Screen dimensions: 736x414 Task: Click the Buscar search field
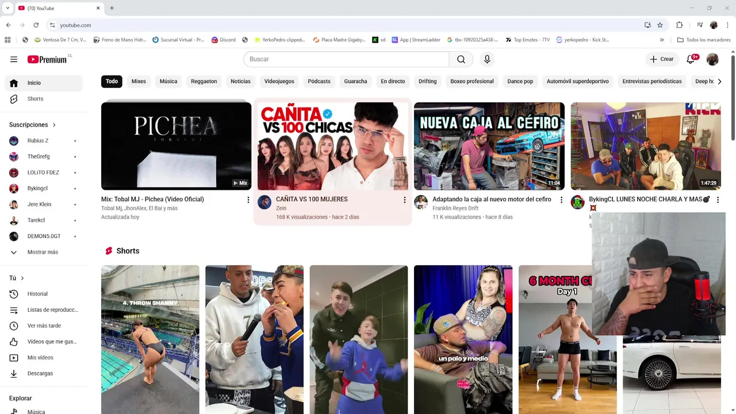coord(346,59)
